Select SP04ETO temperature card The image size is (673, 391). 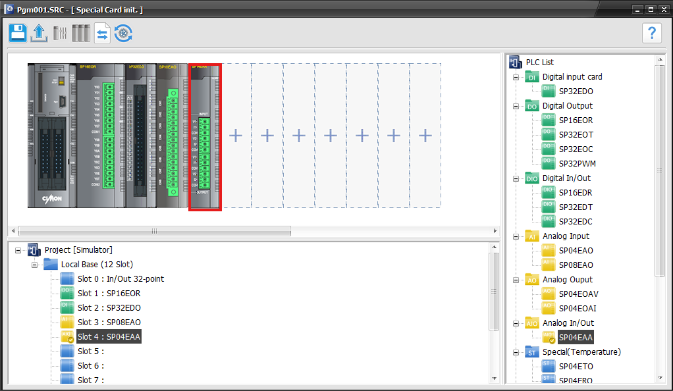pos(576,367)
